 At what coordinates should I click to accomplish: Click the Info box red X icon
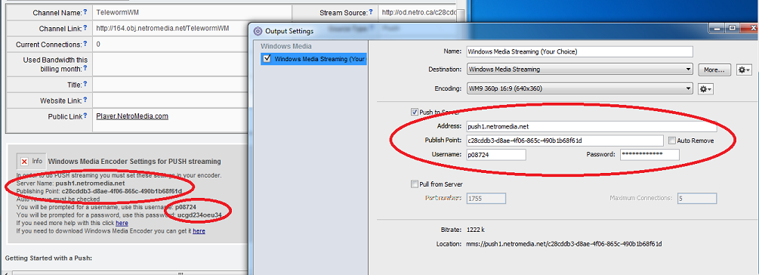pos(23,161)
